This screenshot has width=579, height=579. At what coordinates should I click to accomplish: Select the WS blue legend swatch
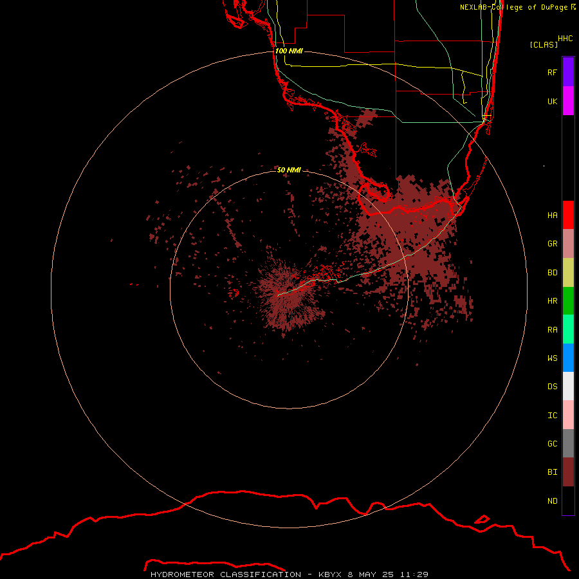coord(568,358)
